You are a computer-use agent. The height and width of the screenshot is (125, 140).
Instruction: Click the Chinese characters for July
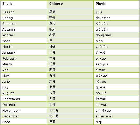[x=52, y=87]
